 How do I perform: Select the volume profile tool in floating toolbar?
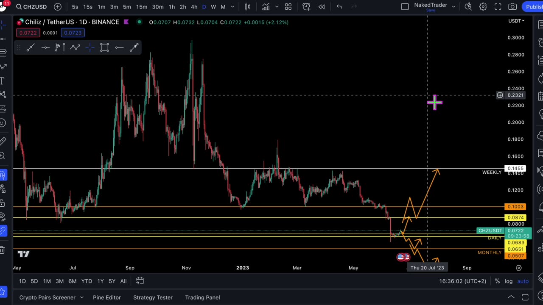(58, 47)
